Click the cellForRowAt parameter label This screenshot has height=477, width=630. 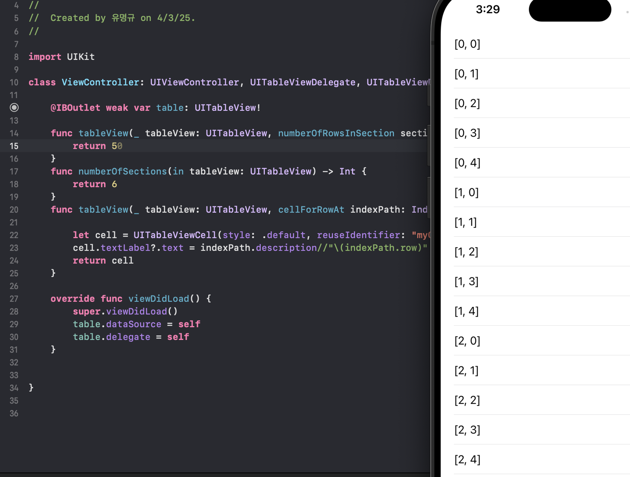click(x=311, y=210)
